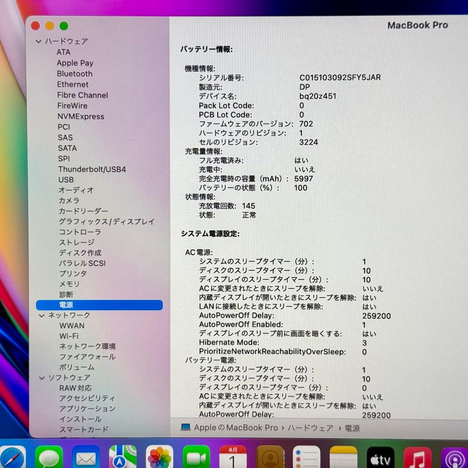
Task: Select PCI in the sidebar
Action: click(64, 127)
